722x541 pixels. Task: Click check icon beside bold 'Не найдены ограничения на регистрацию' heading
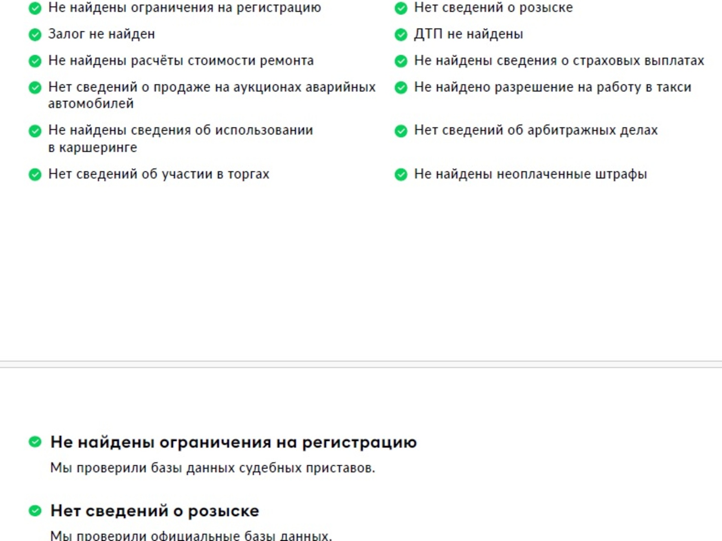(x=35, y=442)
